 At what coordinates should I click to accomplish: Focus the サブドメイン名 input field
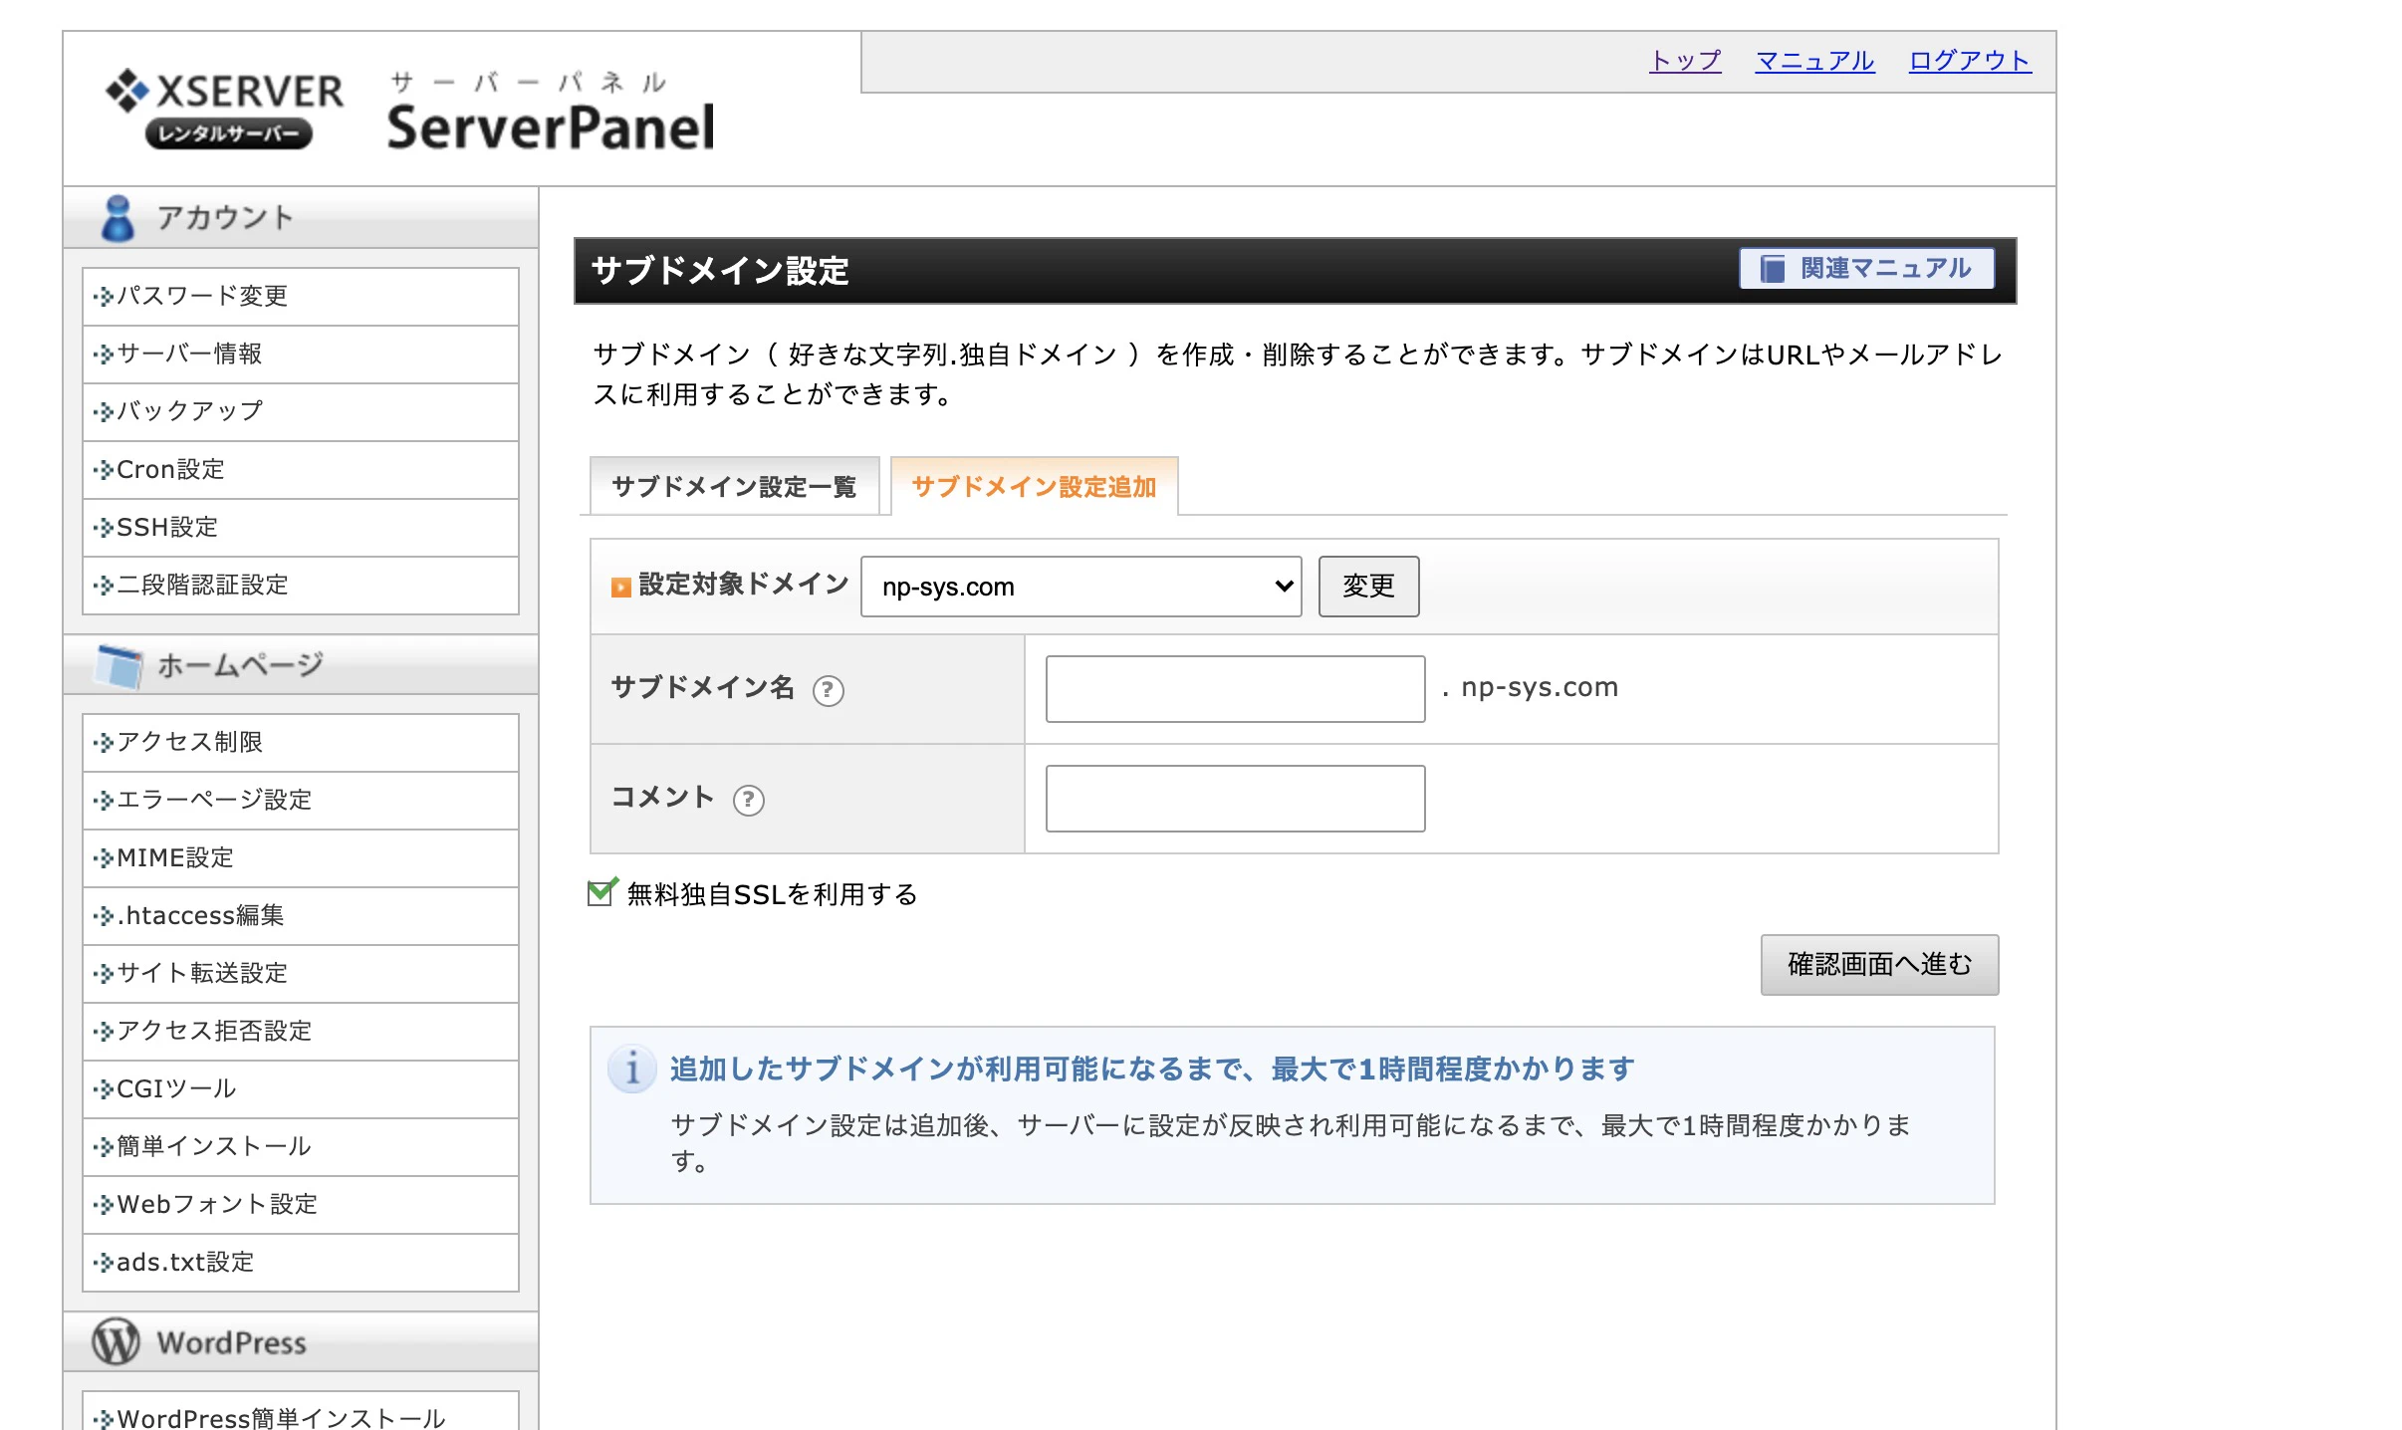point(1235,689)
